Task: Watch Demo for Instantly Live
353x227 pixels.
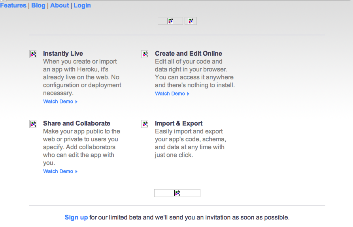Action: (58, 101)
